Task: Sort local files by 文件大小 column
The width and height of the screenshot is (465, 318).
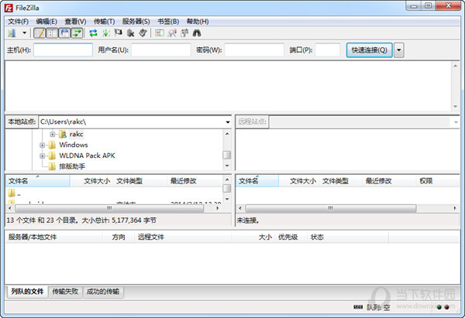Action: point(91,180)
